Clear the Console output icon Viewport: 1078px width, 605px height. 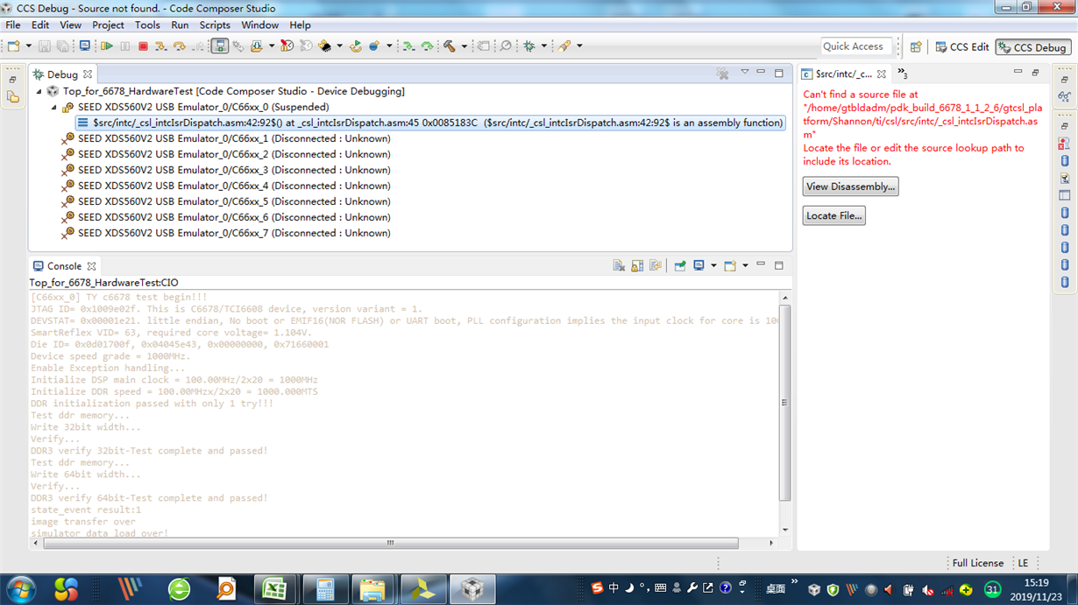click(x=619, y=266)
